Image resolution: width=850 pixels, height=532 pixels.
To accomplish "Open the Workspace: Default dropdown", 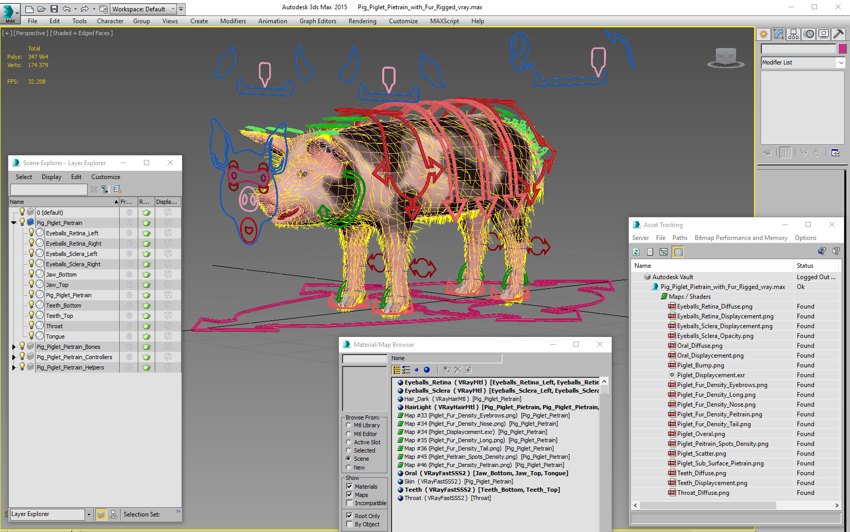I will (x=143, y=9).
